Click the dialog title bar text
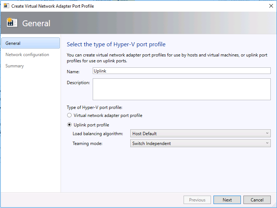This screenshot has height=208, width=277. coord(53,6)
